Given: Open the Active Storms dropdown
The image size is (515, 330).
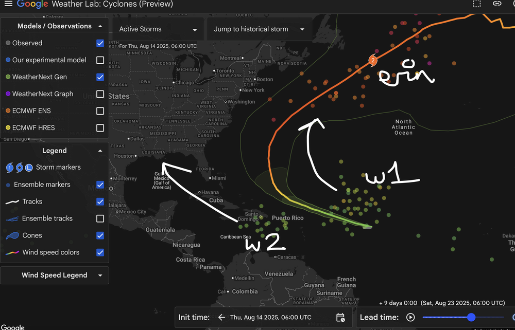Looking at the screenshot, I should [x=158, y=29].
